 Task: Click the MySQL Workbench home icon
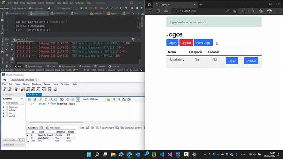(5, 80)
